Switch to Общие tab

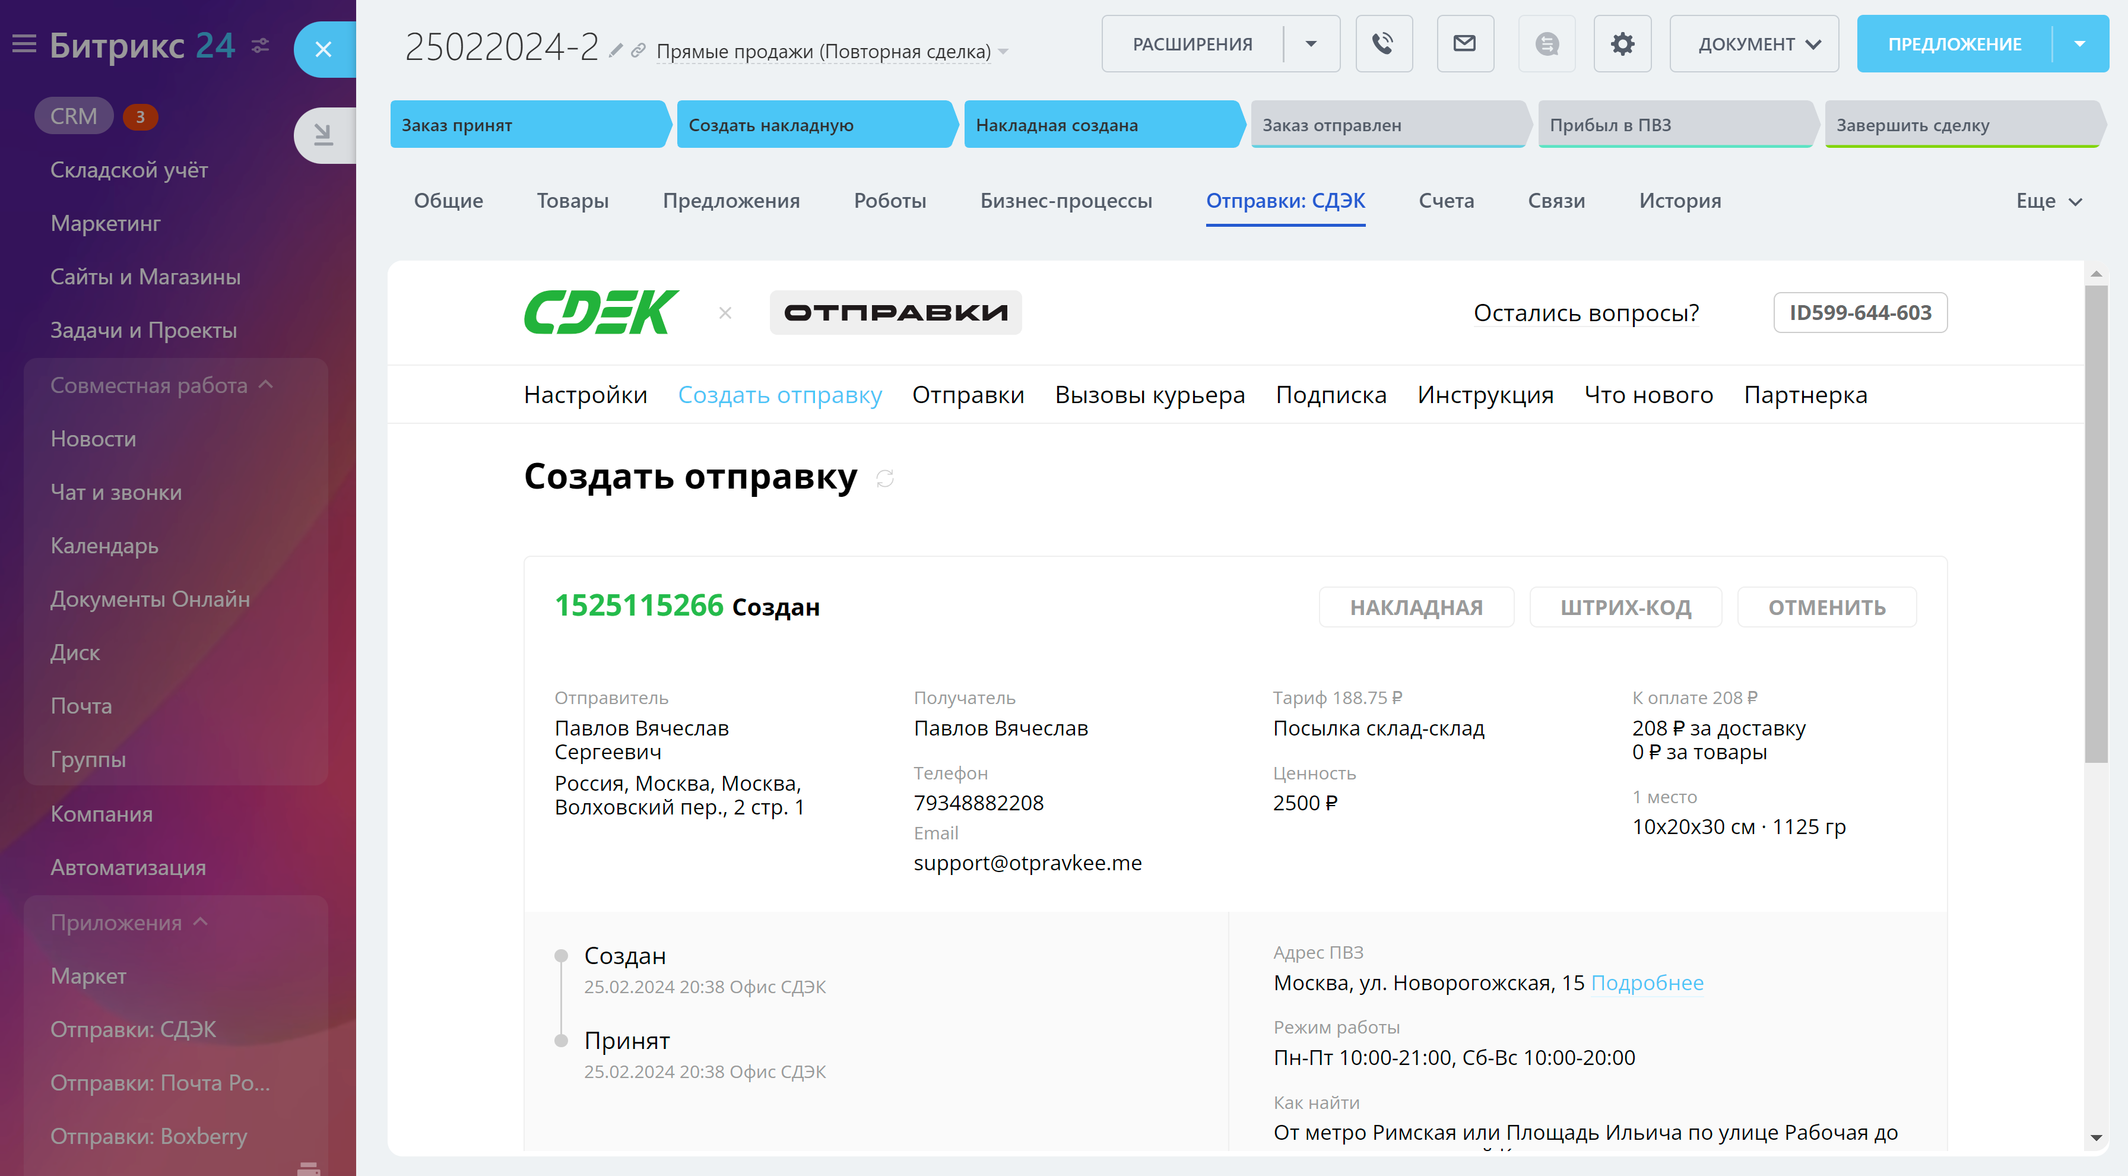coord(449,201)
